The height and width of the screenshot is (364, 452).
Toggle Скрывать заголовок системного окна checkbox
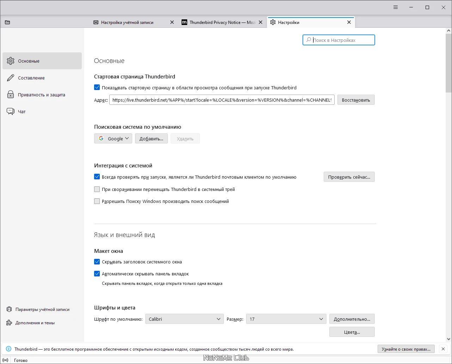click(x=97, y=262)
